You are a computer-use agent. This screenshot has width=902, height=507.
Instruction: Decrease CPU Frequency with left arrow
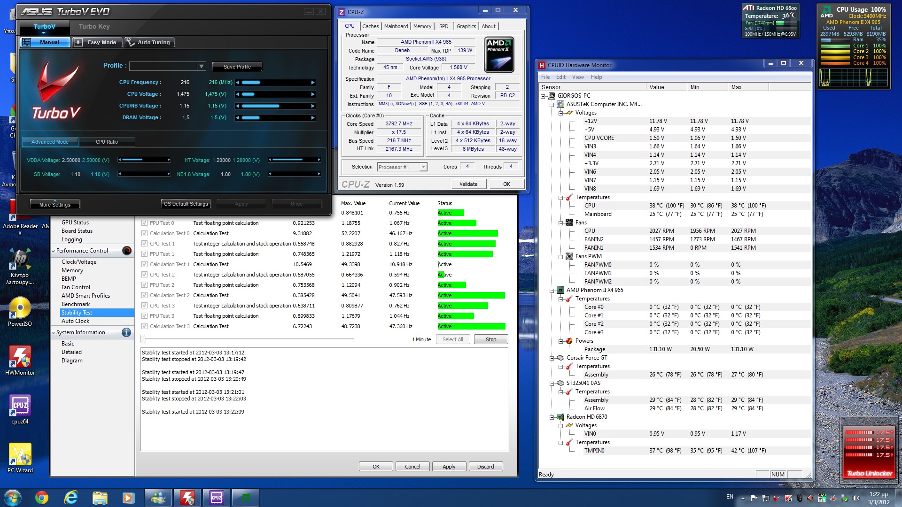coord(238,83)
